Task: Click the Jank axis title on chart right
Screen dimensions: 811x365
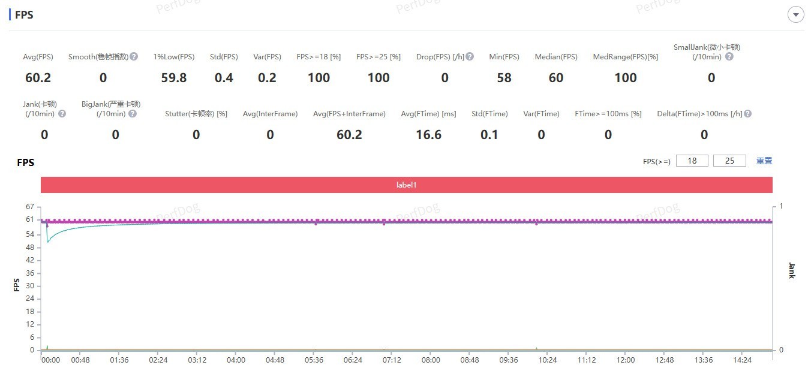Action: tap(792, 270)
